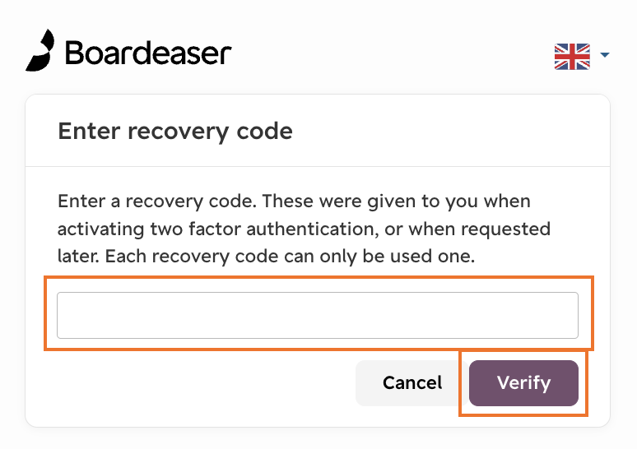
Task: Expand language options via the blue caret
Action: (605, 55)
